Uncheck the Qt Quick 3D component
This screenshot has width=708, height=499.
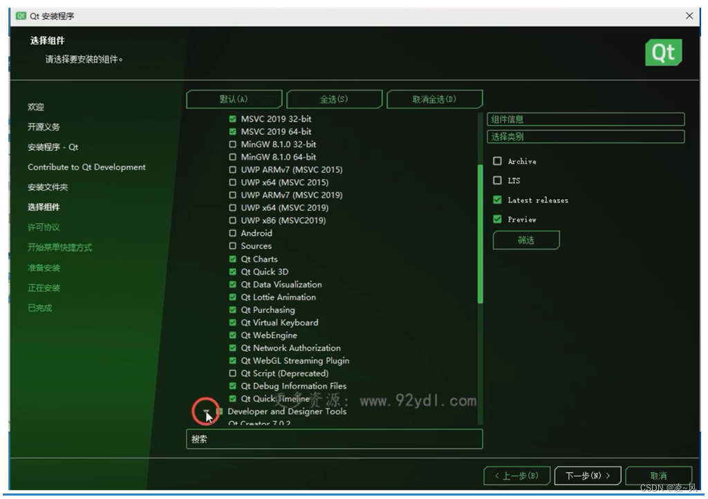point(232,272)
